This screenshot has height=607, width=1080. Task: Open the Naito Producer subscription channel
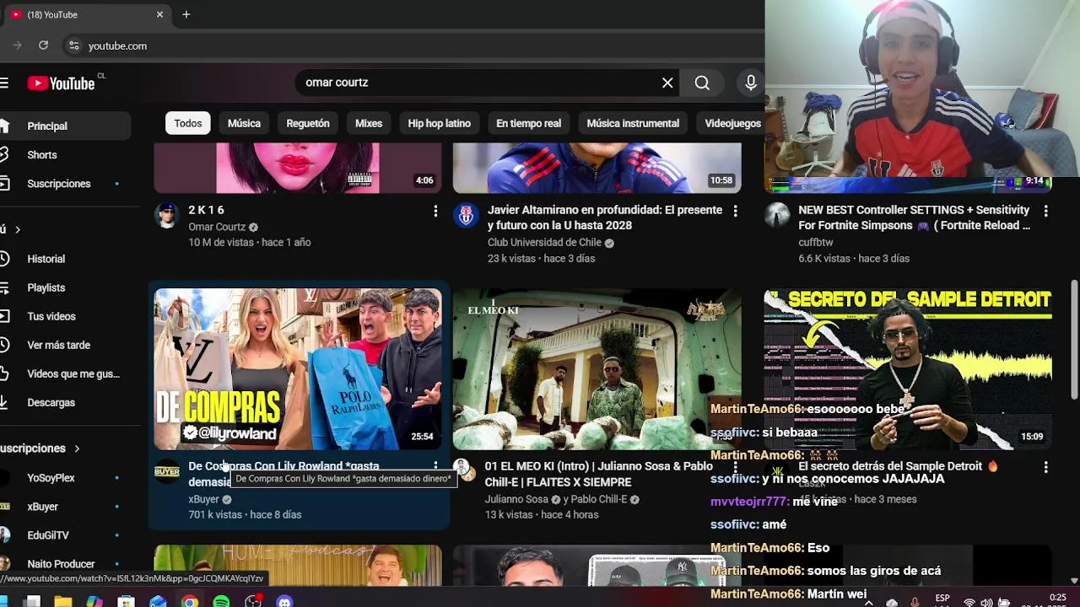(x=65, y=564)
